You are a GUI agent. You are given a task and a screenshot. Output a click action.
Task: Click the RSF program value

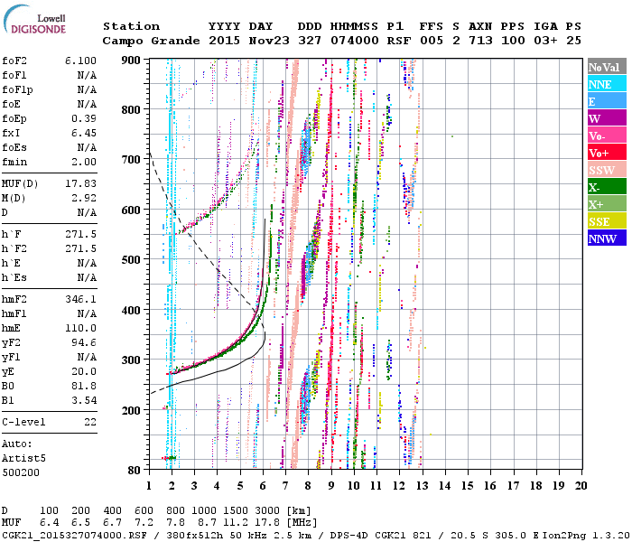399,41
